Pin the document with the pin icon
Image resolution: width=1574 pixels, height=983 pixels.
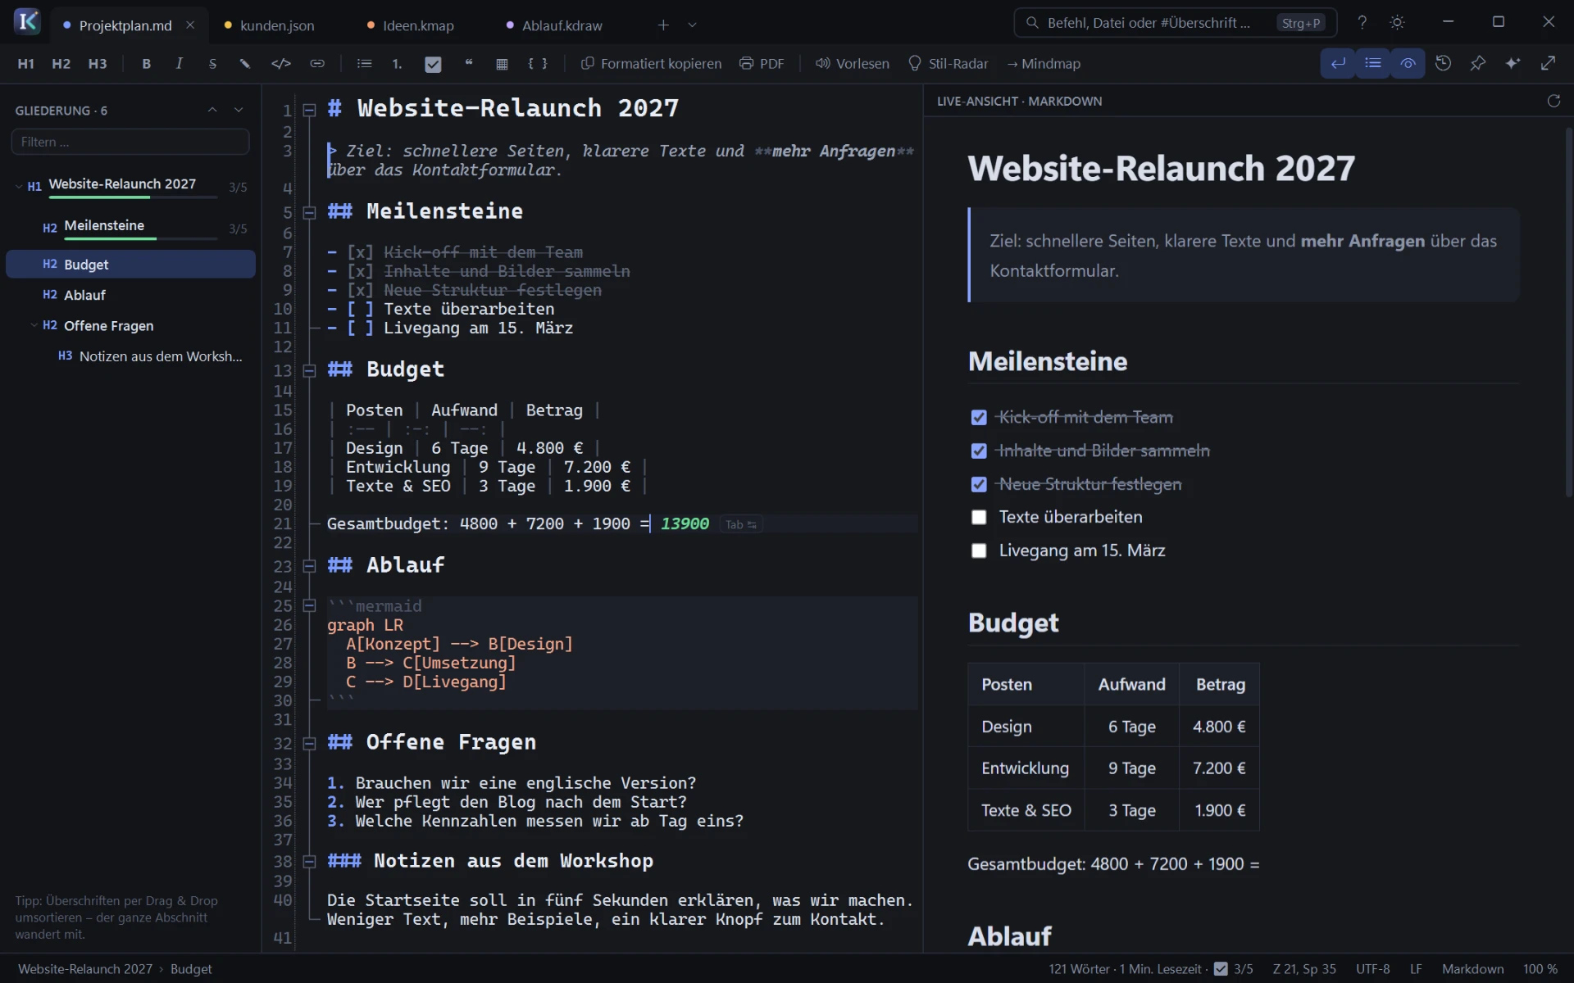pos(1478,63)
